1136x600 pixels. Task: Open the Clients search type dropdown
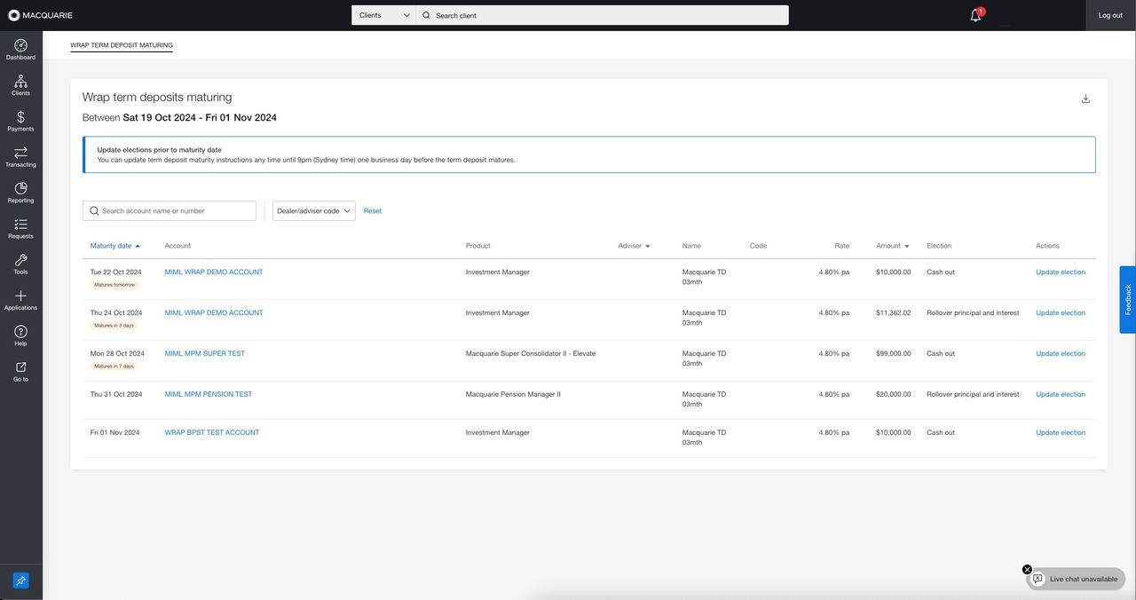click(383, 15)
